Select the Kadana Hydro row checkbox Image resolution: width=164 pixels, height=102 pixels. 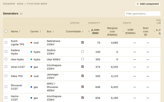[x=6, y=52]
